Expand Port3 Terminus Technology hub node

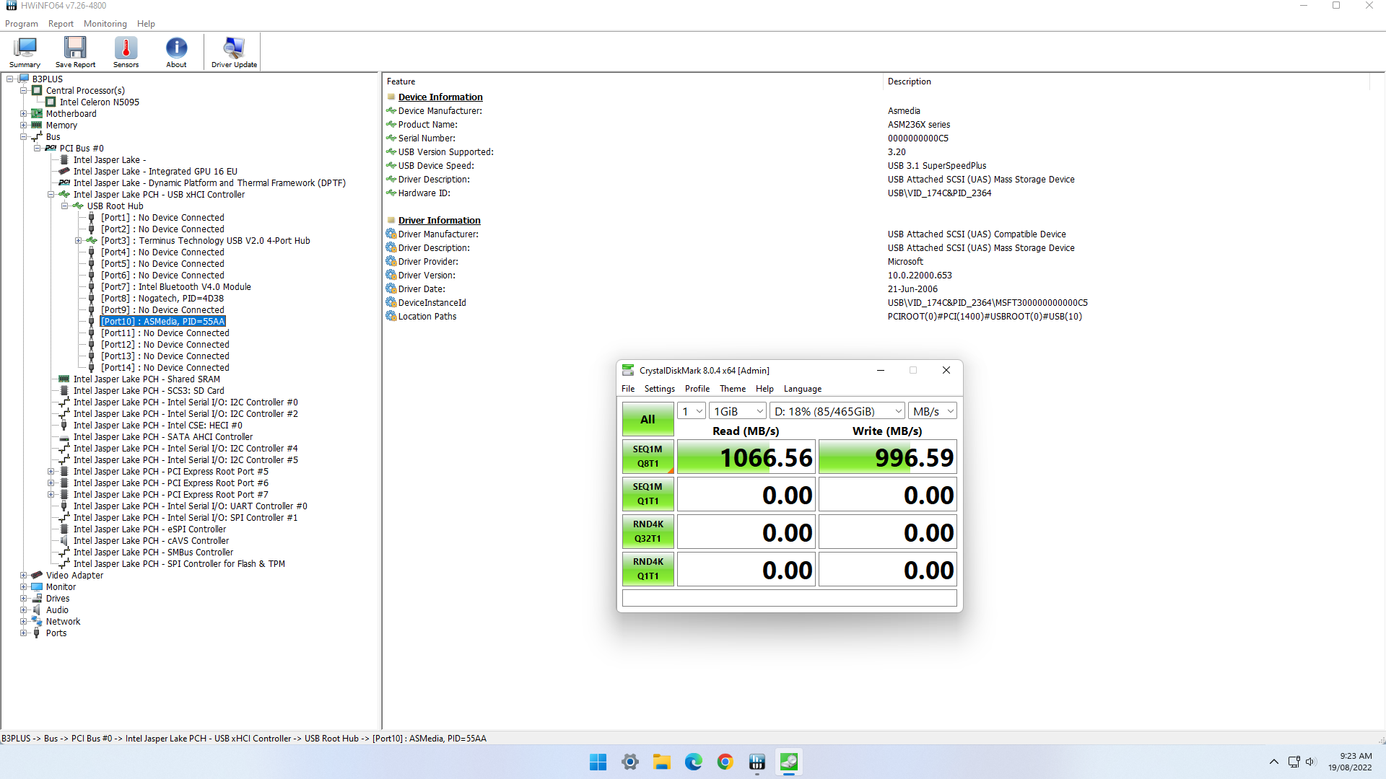click(x=78, y=240)
